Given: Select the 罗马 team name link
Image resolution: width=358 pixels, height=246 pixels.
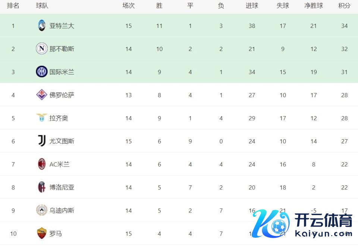Looking at the screenshot, I should point(56,233).
